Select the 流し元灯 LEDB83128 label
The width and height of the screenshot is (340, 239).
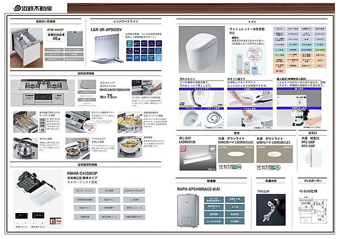187,140
